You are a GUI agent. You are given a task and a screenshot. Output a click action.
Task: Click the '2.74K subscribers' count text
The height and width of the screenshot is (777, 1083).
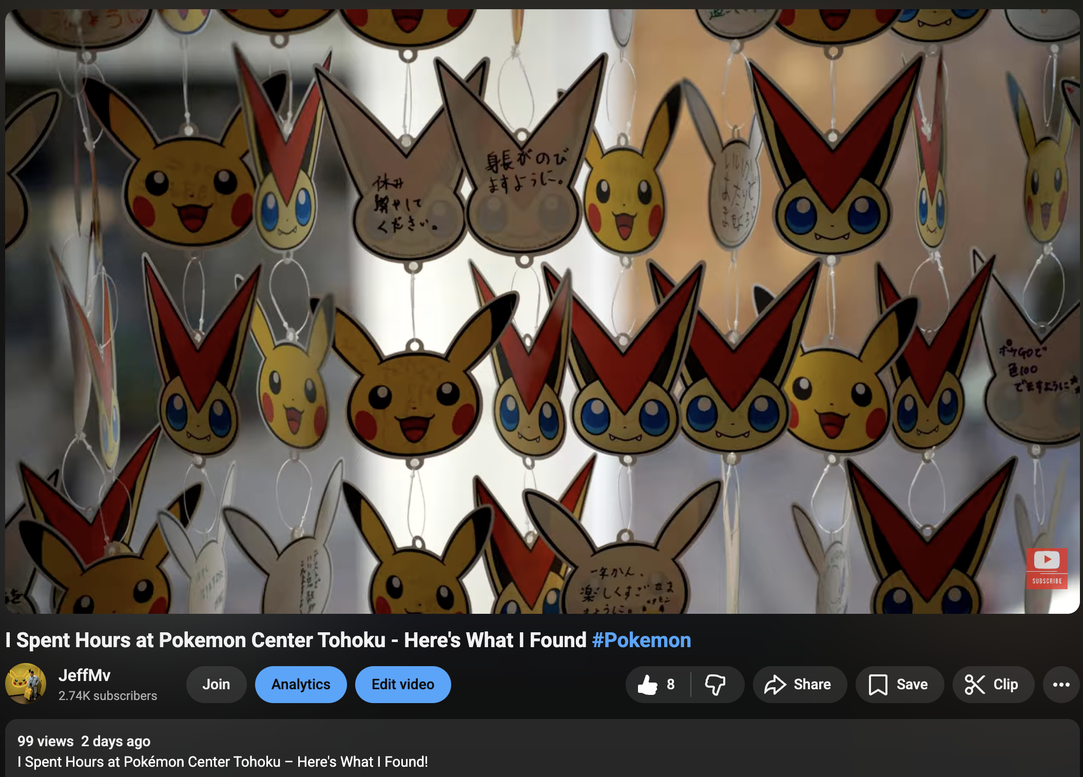click(108, 696)
